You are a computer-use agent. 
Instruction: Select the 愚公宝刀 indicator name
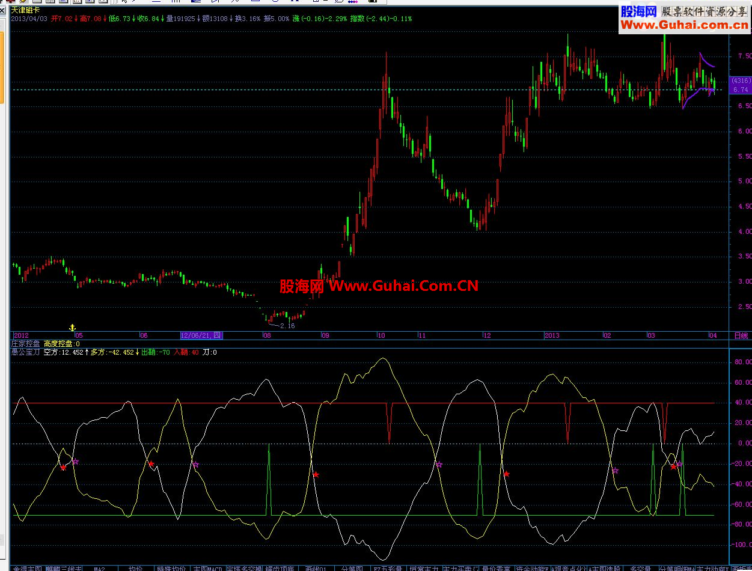(x=26, y=352)
